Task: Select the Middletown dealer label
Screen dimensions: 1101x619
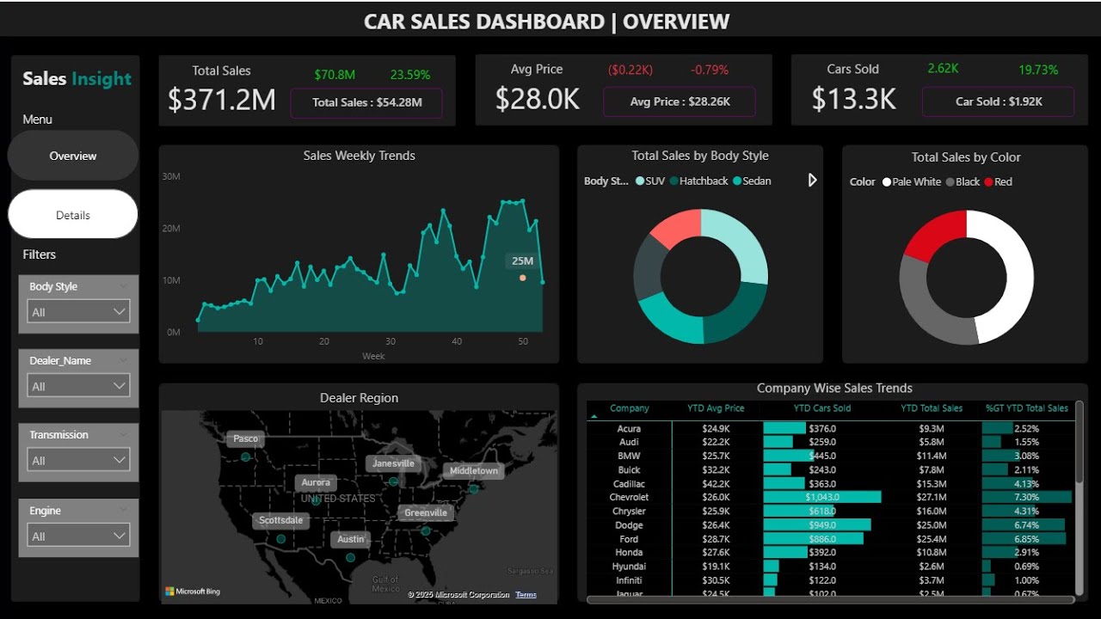Action: (x=474, y=470)
